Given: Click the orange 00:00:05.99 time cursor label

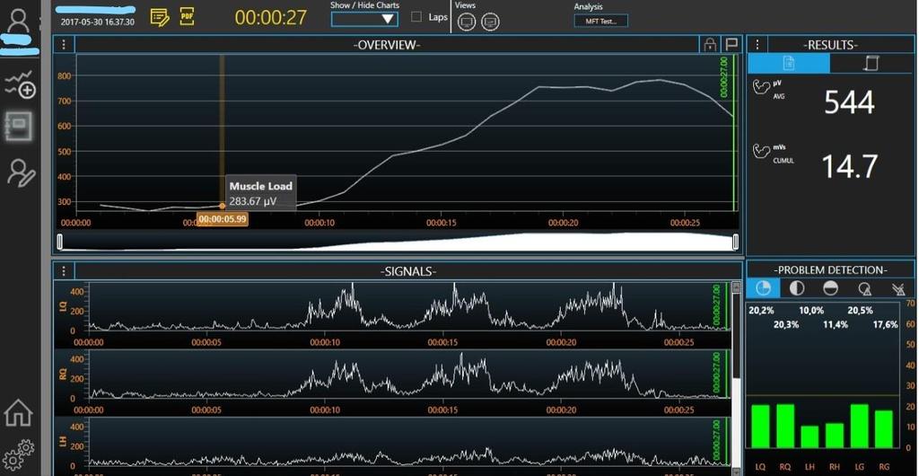Looking at the screenshot, I should [223, 219].
